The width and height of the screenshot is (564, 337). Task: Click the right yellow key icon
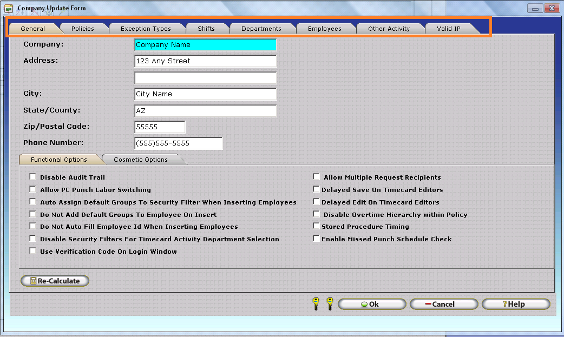click(x=329, y=303)
